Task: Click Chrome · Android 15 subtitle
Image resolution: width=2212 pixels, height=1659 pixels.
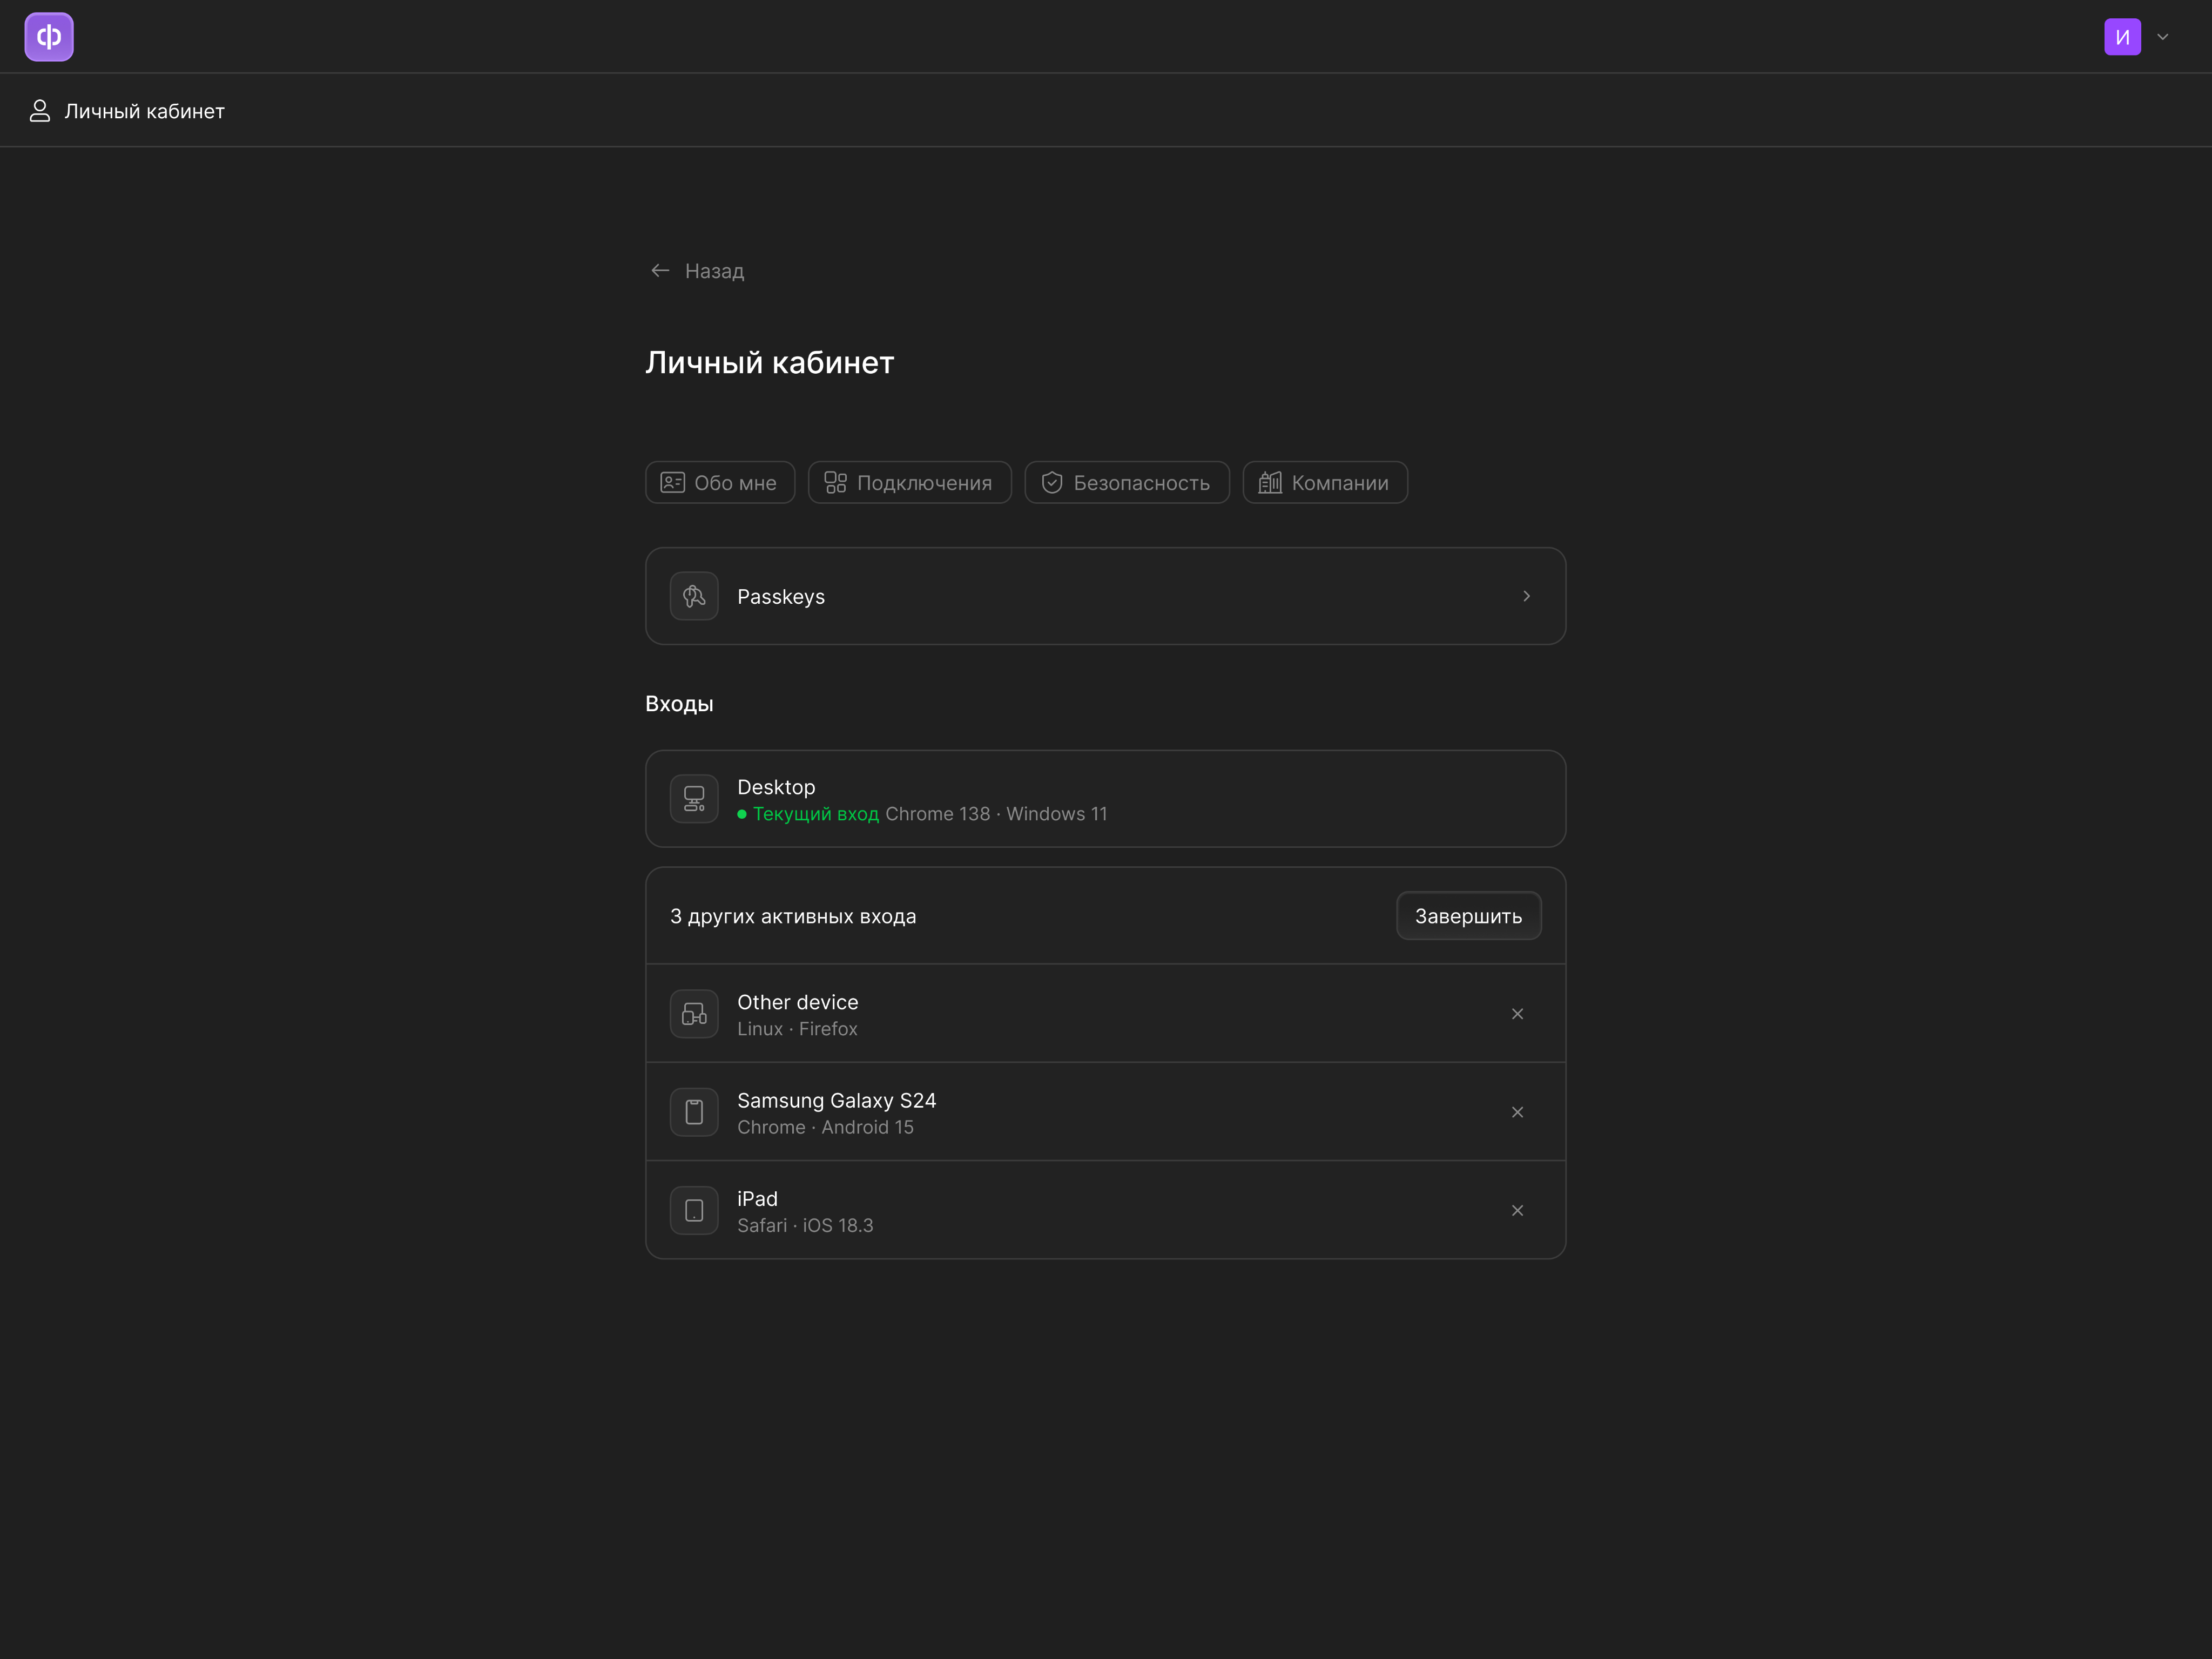Action: pyautogui.click(x=825, y=1127)
